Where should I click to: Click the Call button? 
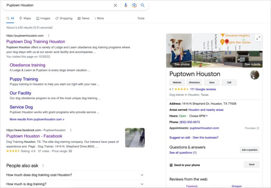coord(229,83)
